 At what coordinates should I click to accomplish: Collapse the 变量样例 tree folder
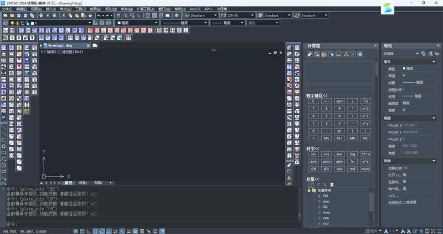(x=309, y=190)
